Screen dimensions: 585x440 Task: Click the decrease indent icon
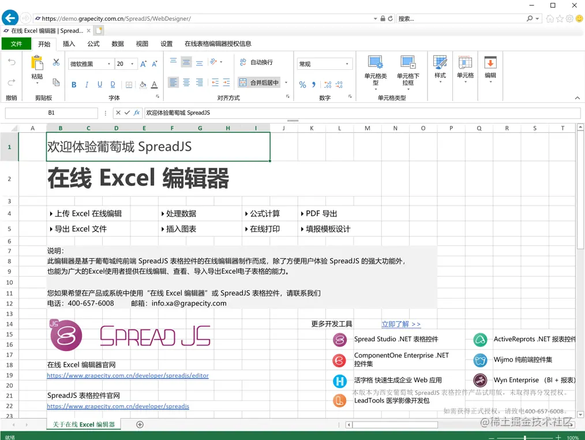[x=215, y=82]
